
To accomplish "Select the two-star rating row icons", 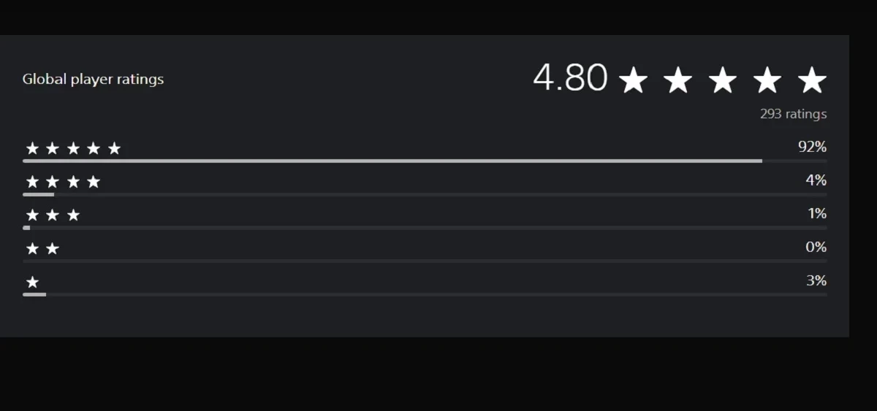I will [42, 249].
